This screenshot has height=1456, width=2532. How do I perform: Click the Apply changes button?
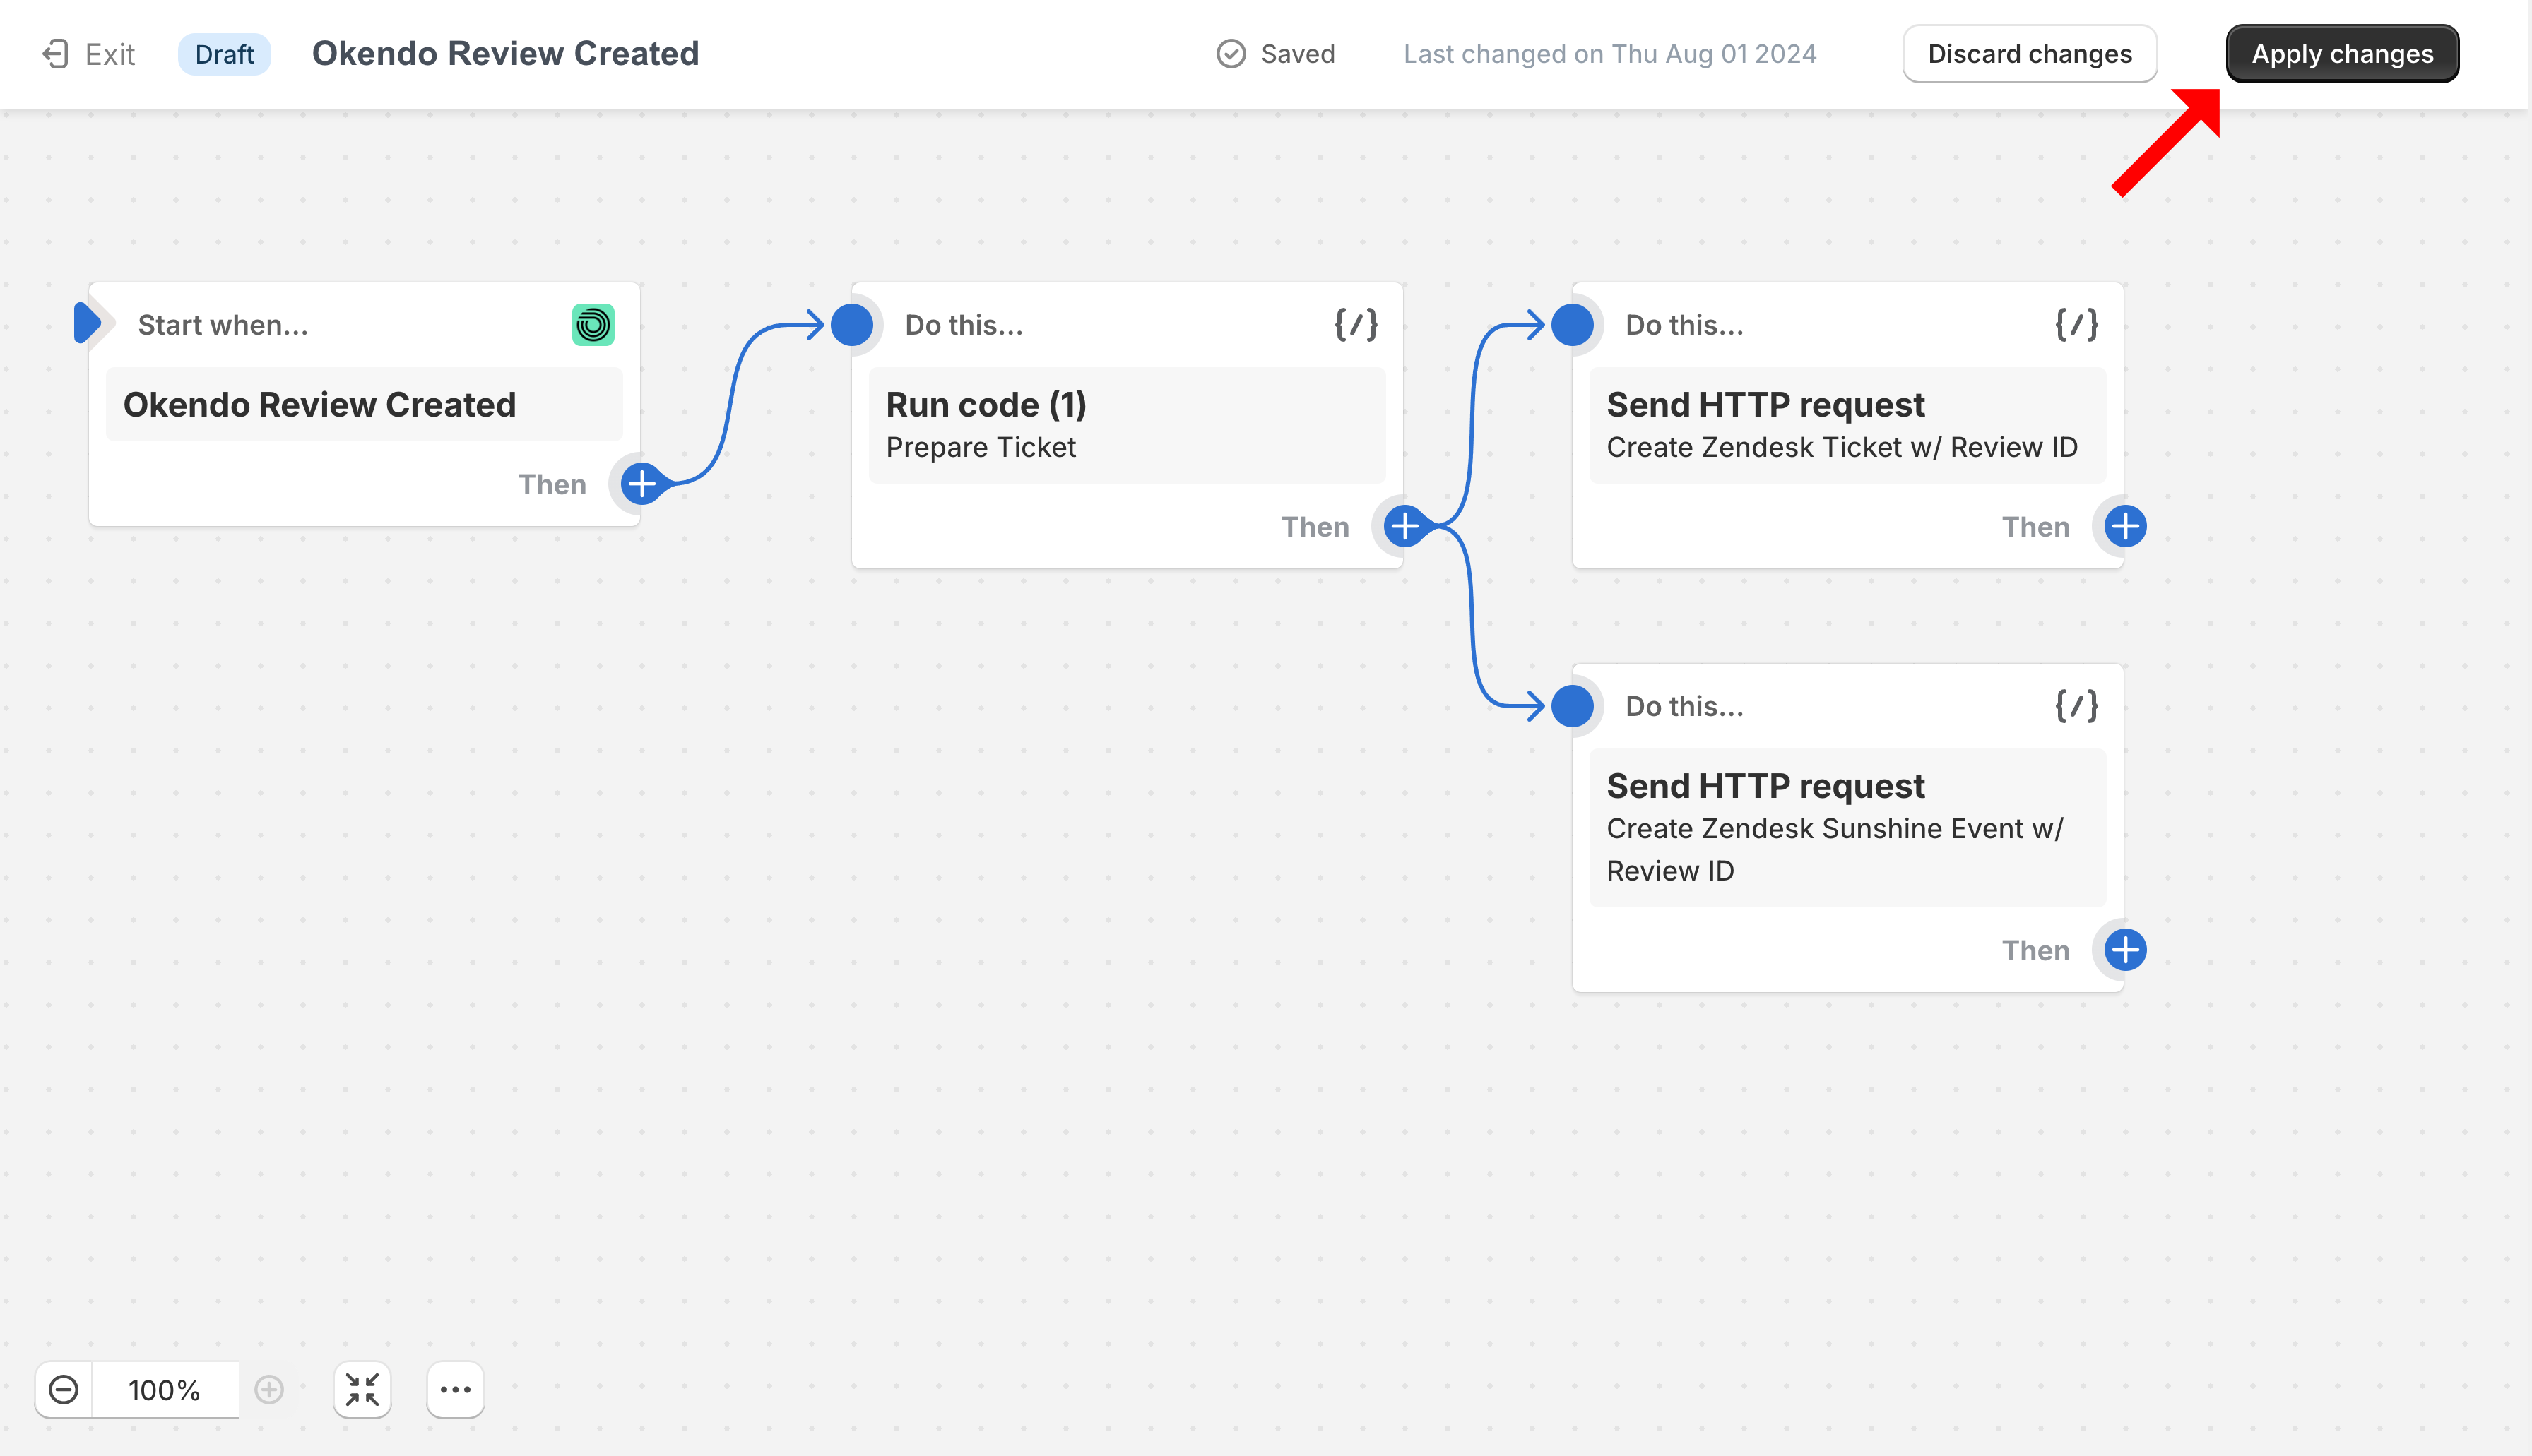tap(2341, 54)
